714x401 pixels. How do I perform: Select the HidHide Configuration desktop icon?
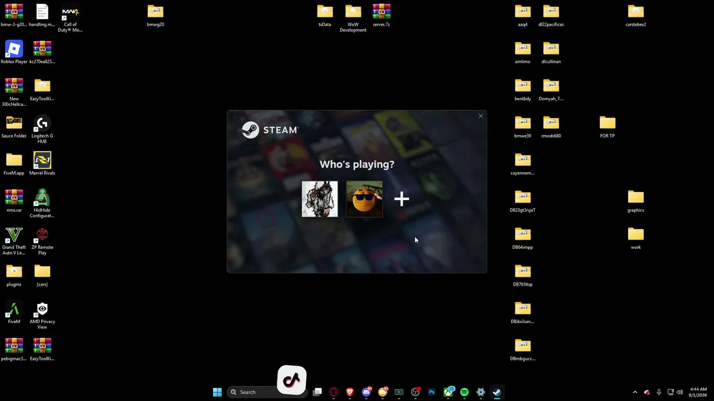(x=42, y=204)
